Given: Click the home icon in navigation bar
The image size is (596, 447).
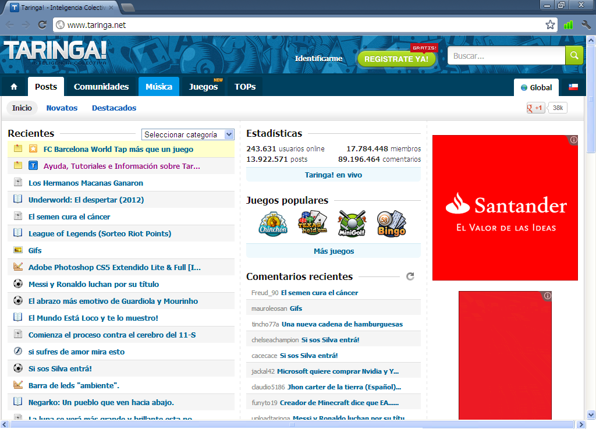Looking at the screenshot, I should point(14,87).
